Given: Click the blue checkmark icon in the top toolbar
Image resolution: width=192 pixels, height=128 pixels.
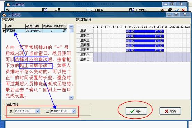Looking at the screenshot, I should coord(177,10).
